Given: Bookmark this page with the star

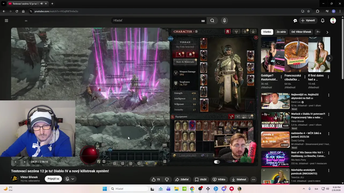Looking at the screenshot, I should (309, 11).
